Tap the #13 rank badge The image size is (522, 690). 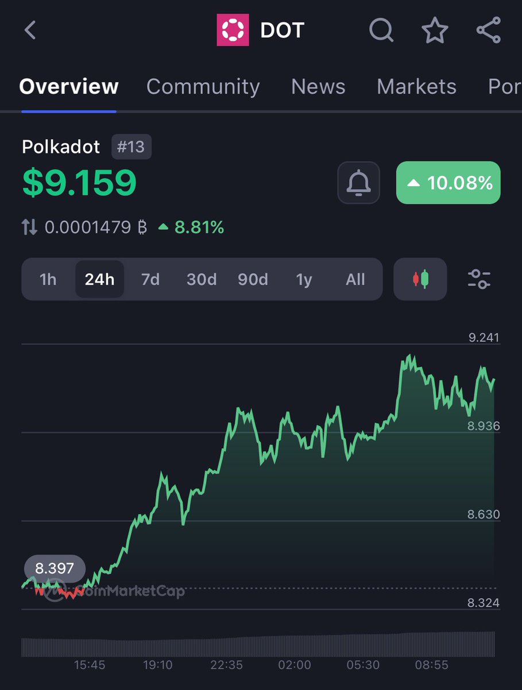point(131,147)
